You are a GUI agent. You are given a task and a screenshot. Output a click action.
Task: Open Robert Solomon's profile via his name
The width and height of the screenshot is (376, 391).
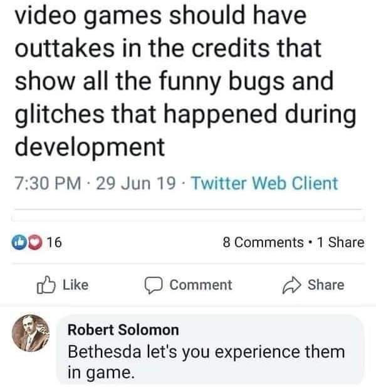point(123,329)
